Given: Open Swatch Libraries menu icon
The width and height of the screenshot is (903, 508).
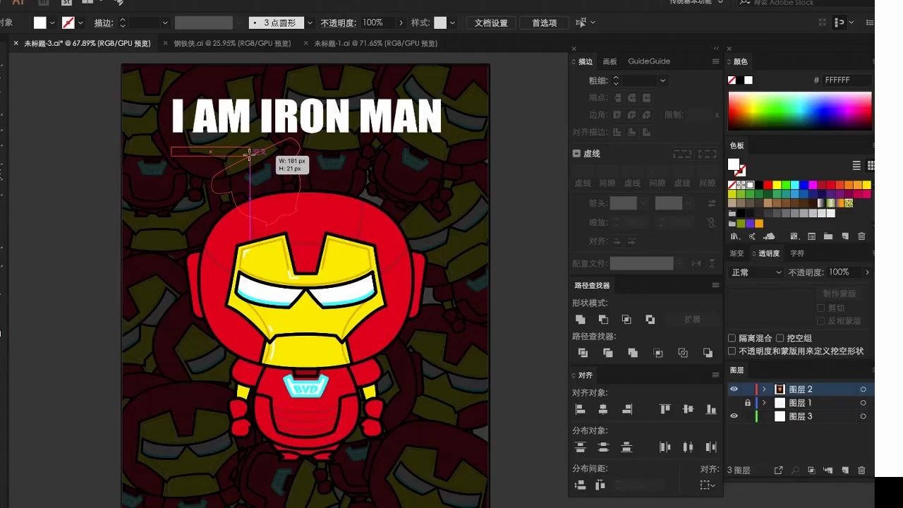Looking at the screenshot, I should 735,236.
